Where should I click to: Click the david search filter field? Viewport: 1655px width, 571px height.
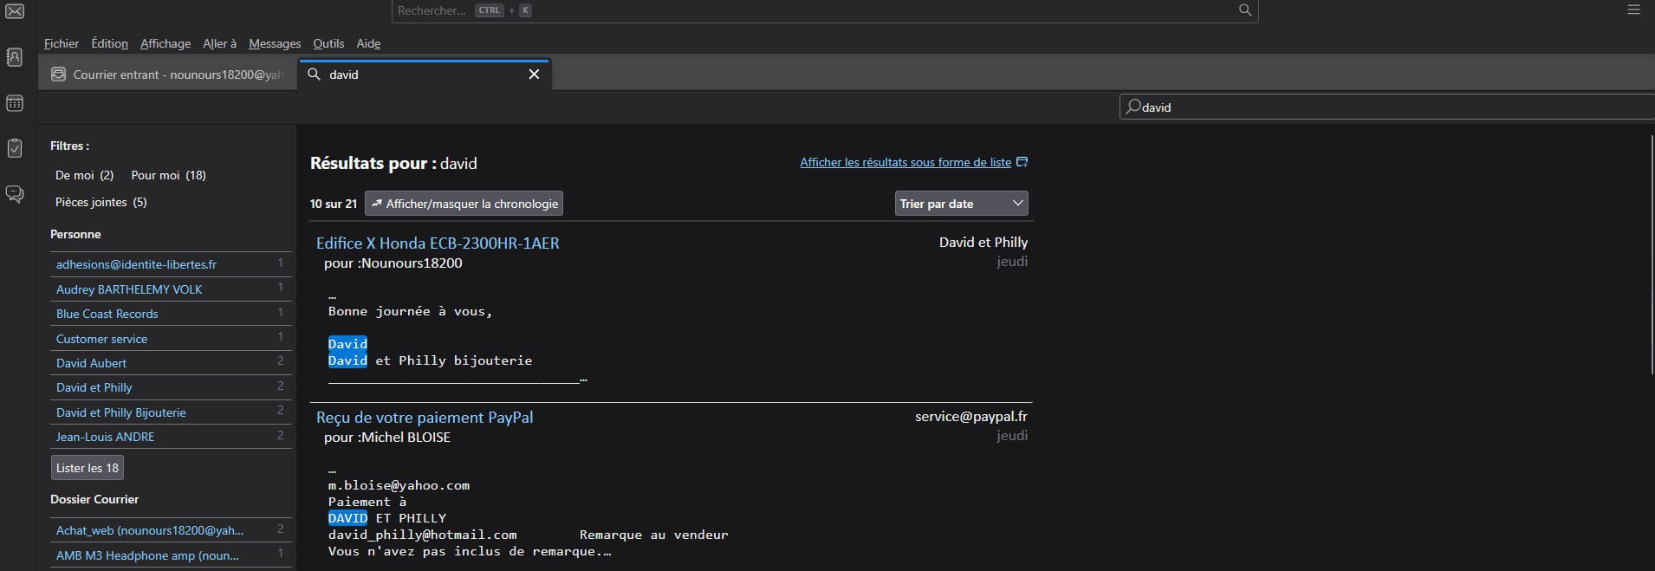[1386, 107]
